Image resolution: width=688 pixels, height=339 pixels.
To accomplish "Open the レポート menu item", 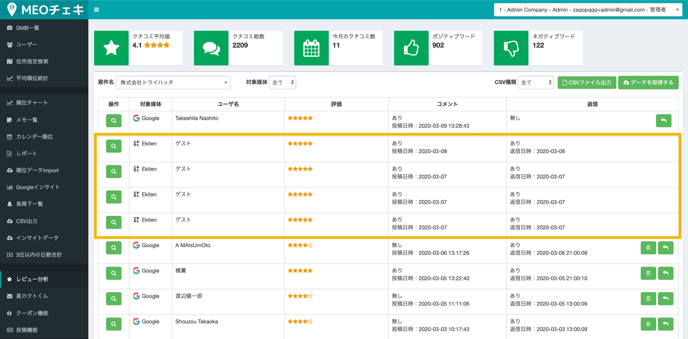I will [x=44, y=153].
